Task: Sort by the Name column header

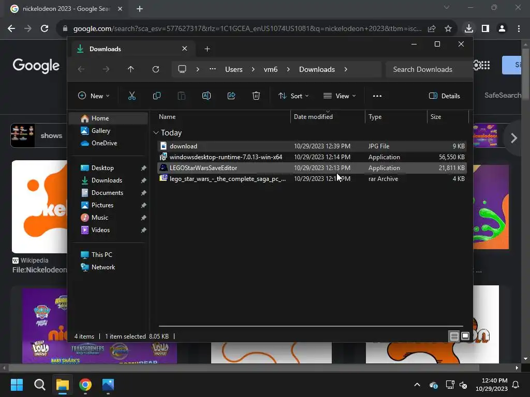Action: (x=223, y=117)
